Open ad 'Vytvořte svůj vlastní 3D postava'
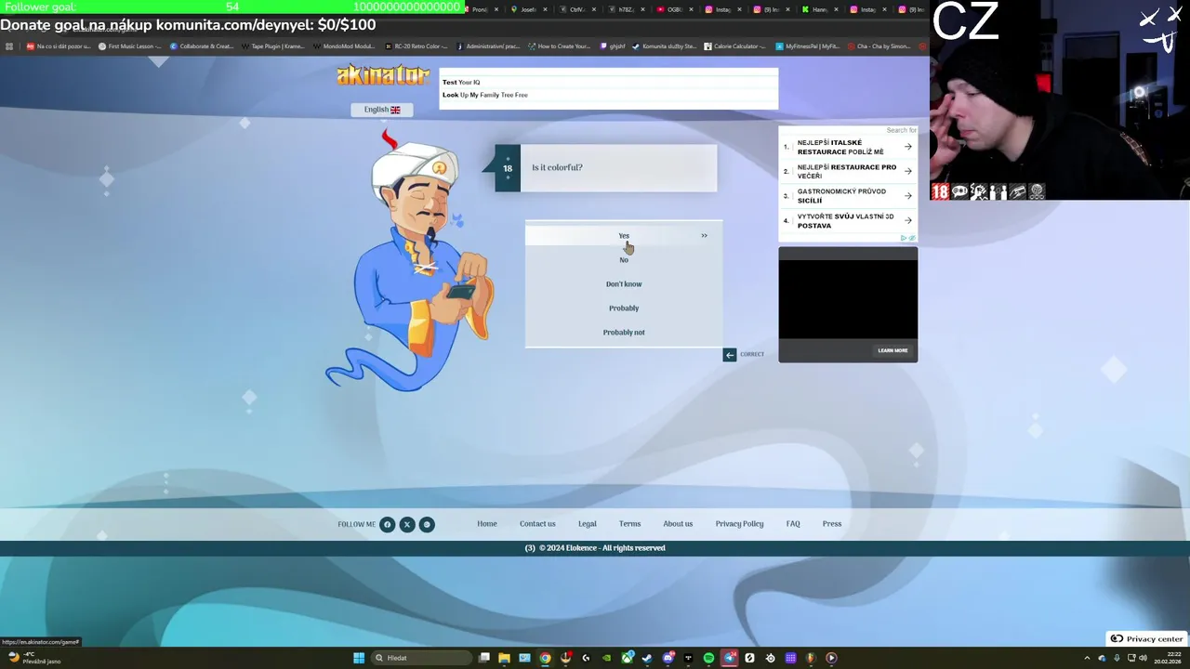1190x669 pixels. tap(848, 221)
